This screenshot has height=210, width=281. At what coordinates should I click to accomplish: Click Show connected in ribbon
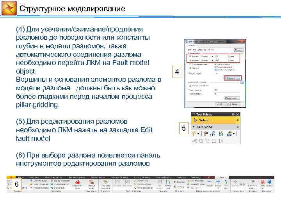[x=39, y=184]
